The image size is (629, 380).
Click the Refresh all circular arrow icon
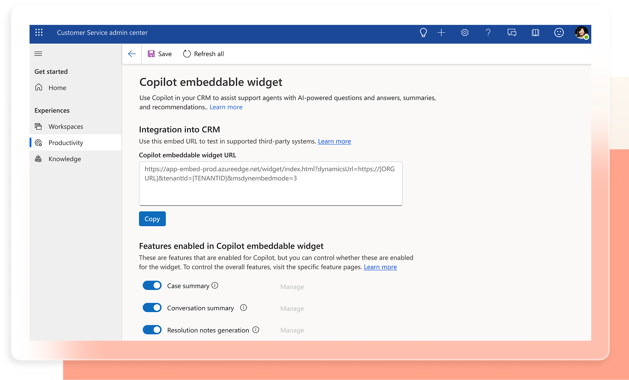pos(187,54)
